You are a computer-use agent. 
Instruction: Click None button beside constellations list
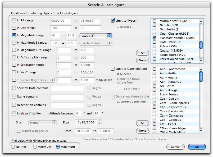click(142, 131)
